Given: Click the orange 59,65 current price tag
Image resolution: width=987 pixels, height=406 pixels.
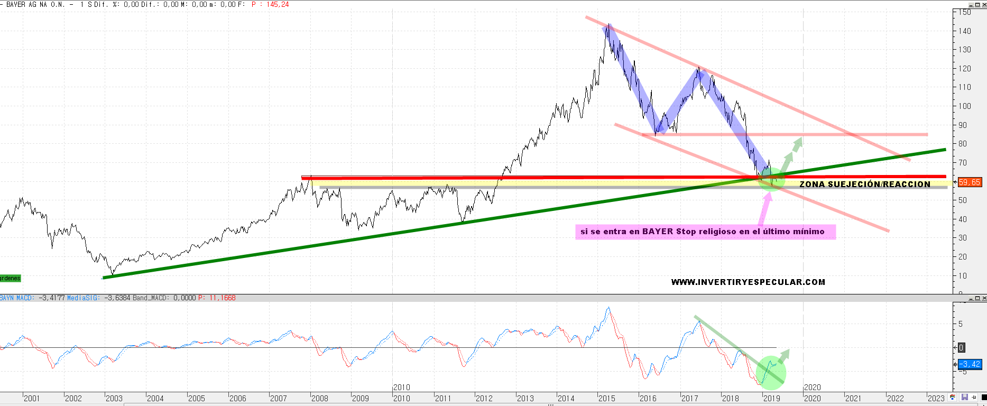Looking at the screenshot, I should coord(970,182).
